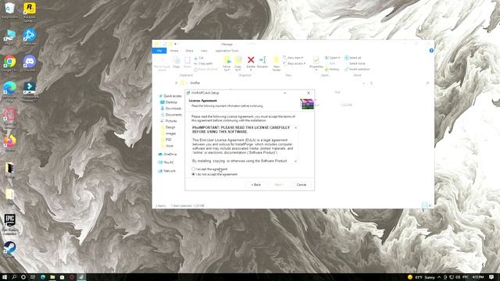Open Steam desktop shortcut
The image size is (500, 281).
click(x=10, y=250)
